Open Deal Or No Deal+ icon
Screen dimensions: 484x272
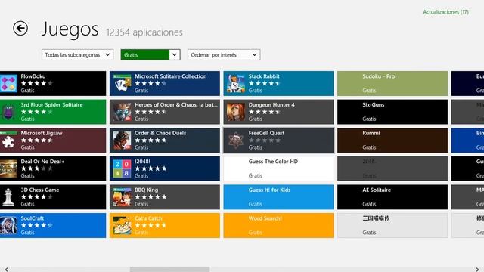pyautogui.click(x=8, y=168)
